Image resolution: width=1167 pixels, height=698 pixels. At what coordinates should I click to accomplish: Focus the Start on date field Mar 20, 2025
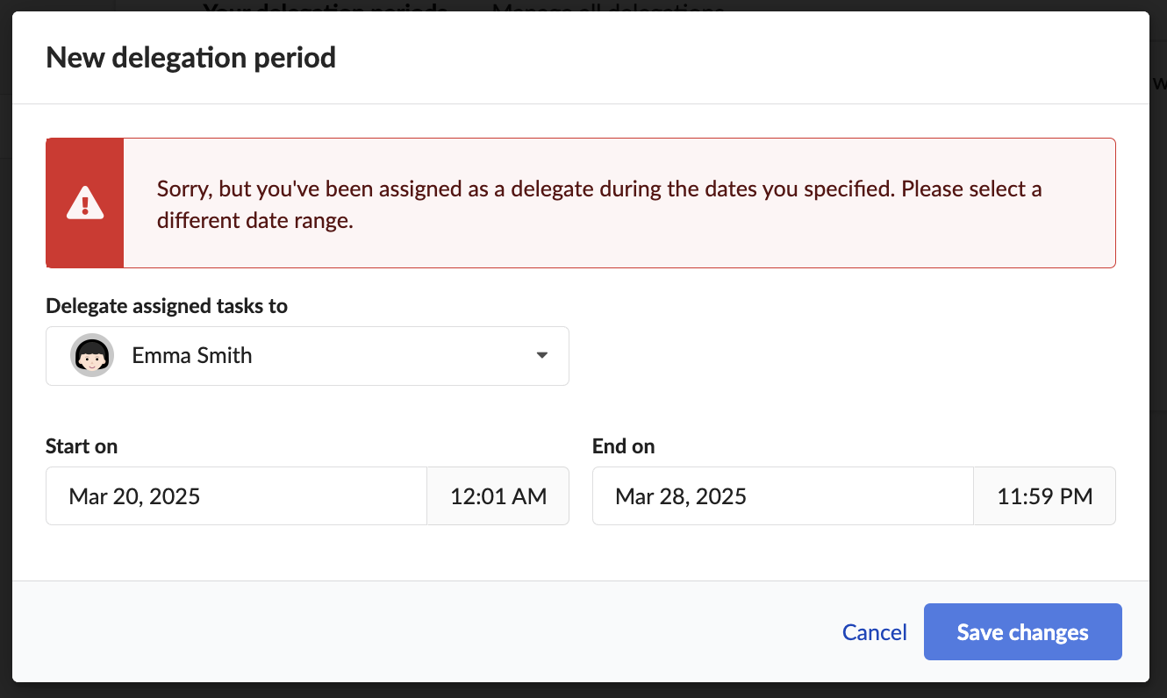(x=236, y=496)
